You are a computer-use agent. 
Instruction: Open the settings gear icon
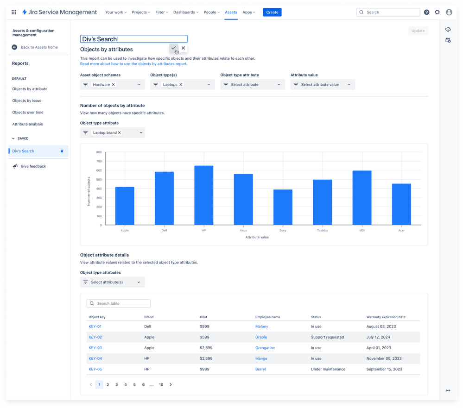click(438, 12)
